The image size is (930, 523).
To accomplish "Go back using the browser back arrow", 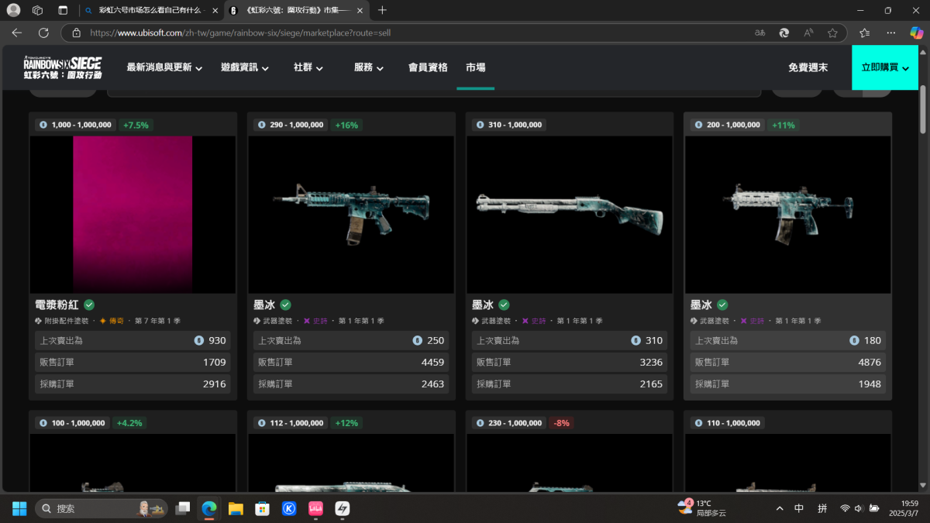I will point(17,33).
